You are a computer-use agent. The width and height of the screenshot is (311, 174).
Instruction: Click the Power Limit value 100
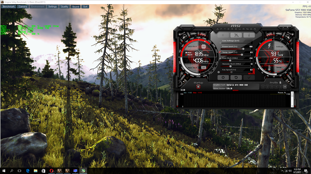coord(251,47)
